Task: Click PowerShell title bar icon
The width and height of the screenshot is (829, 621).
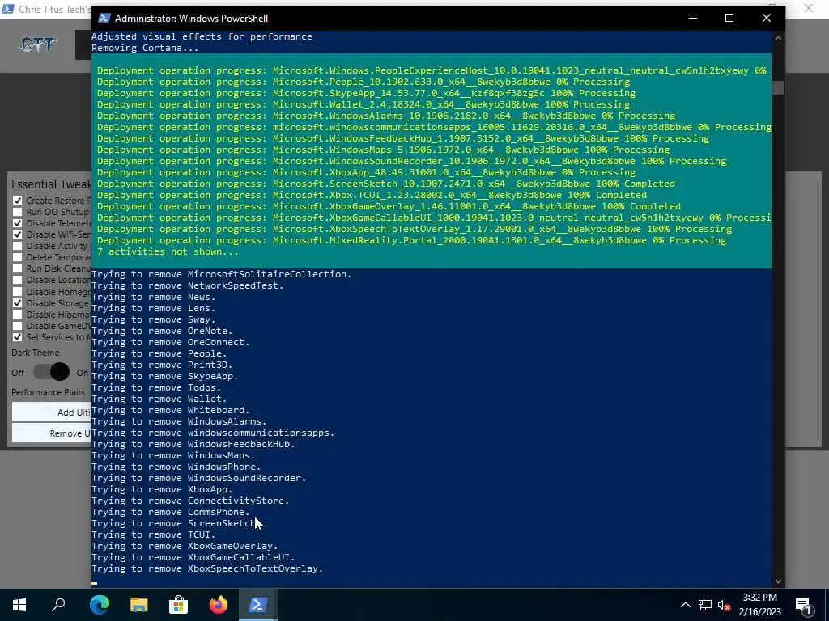Action: click(x=104, y=18)
